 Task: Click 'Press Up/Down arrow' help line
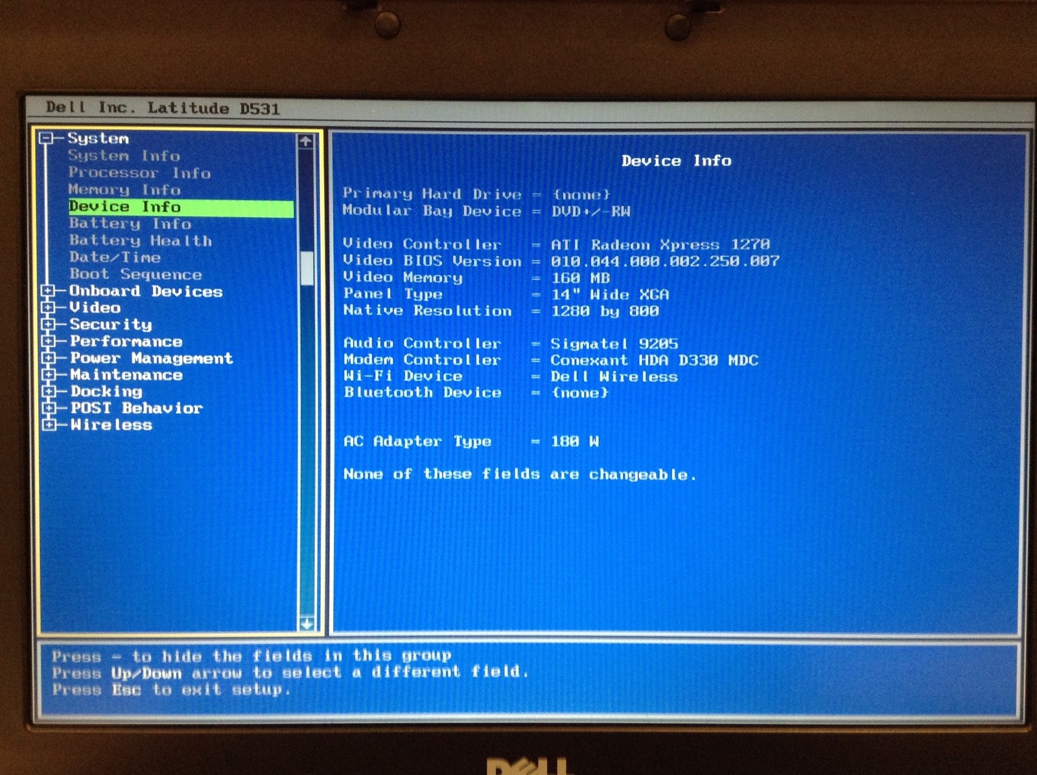290,672
